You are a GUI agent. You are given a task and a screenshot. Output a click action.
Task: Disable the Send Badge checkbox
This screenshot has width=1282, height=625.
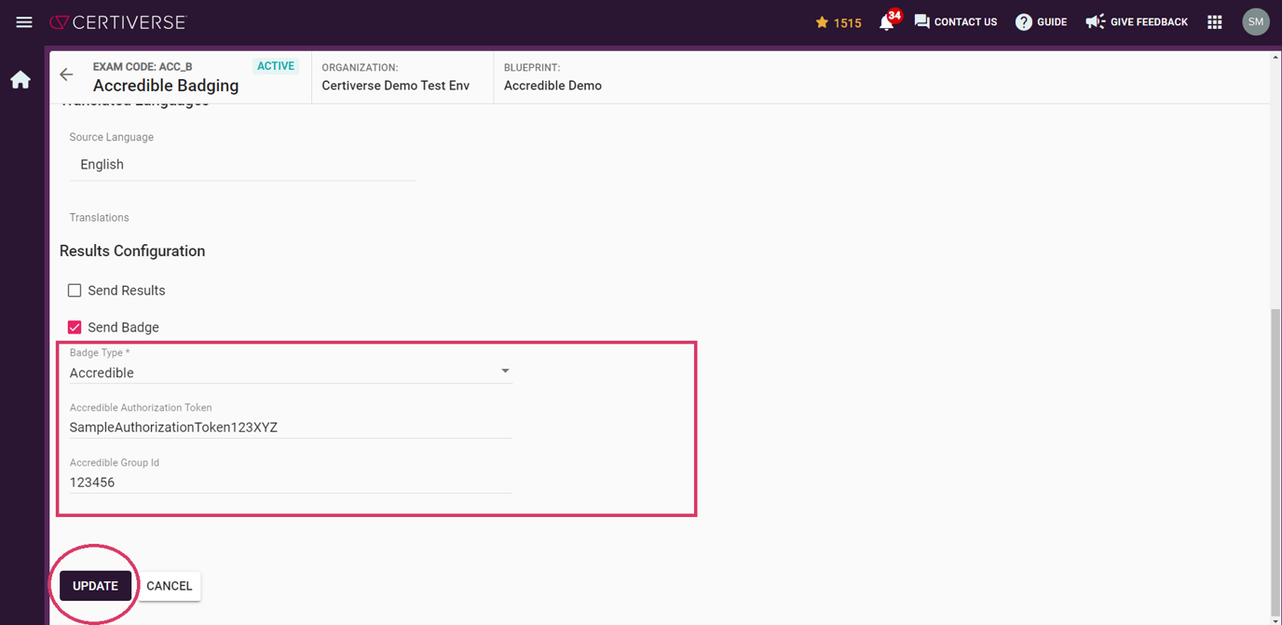click(x=74, y=327)
